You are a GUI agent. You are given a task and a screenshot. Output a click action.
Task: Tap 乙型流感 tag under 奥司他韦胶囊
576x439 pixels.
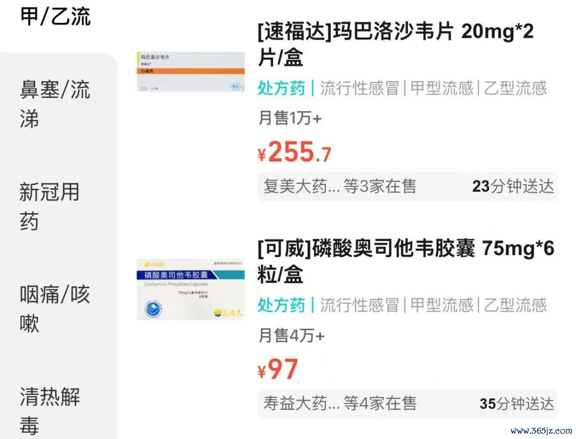coord(515,305)
